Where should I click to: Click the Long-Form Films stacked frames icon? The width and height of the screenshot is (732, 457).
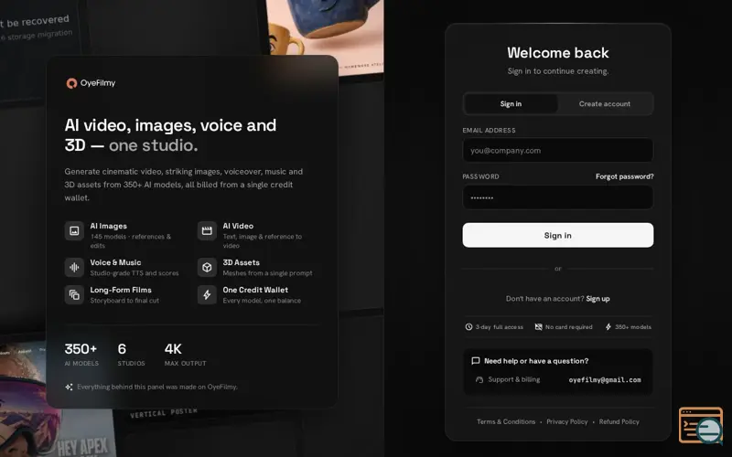point(74,294)
